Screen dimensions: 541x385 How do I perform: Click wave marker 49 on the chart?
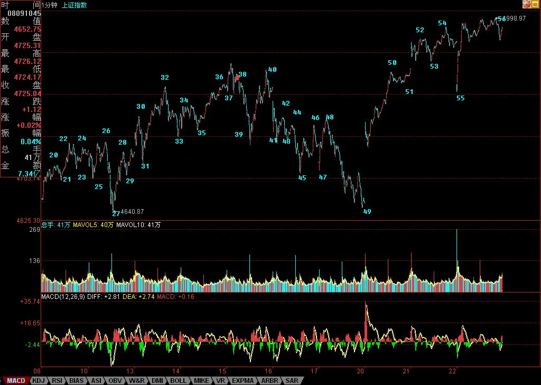pyautogui.click(x=367, y=211)
